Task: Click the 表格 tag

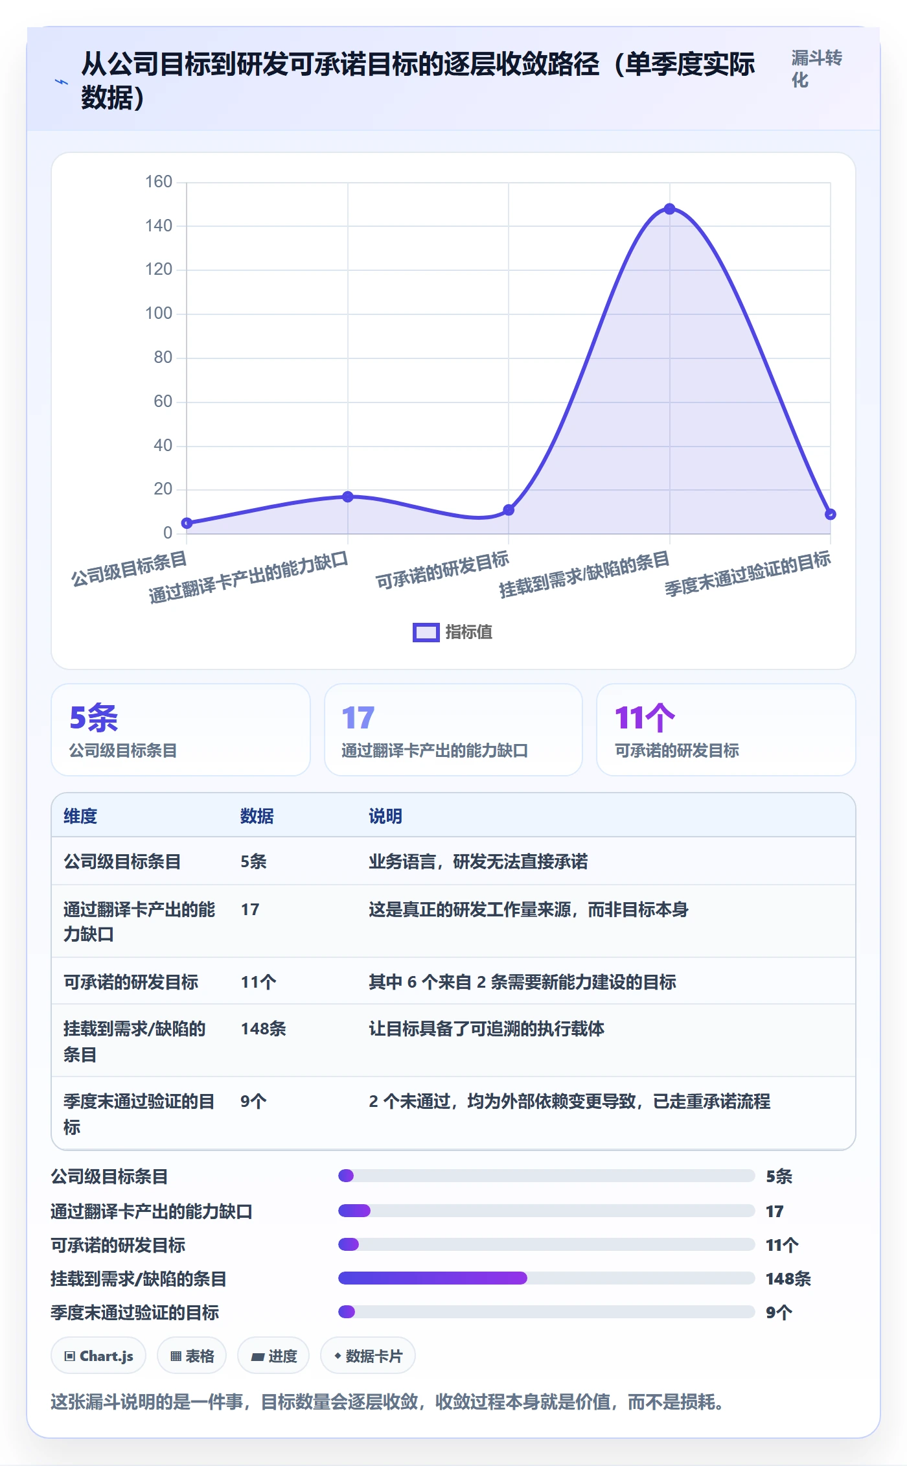Action: [x=192, y=1356]
